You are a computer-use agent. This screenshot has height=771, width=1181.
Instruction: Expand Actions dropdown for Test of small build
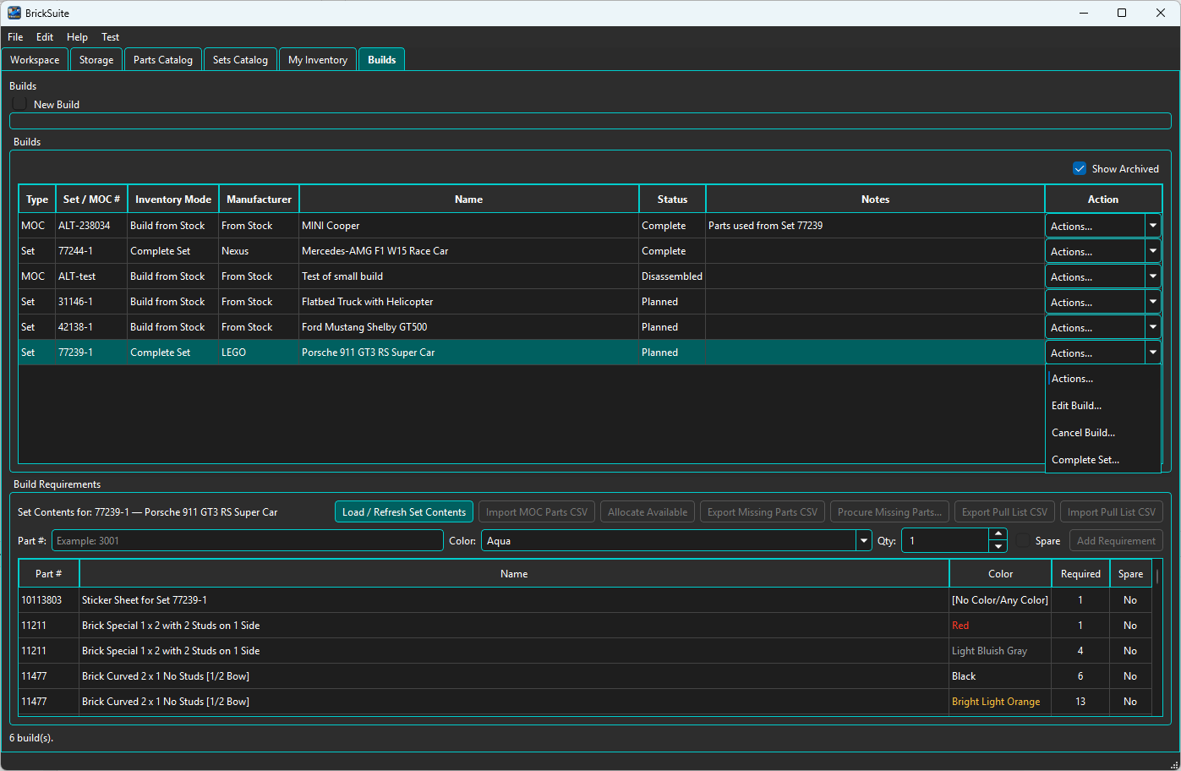[x=1152, y=276]
